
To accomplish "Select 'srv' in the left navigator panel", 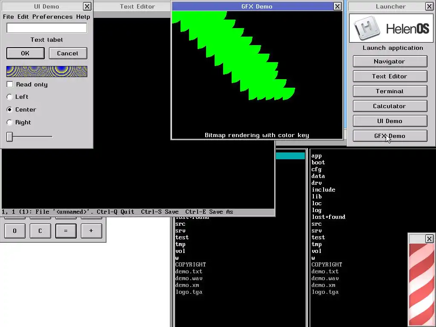I will [181, 230].
